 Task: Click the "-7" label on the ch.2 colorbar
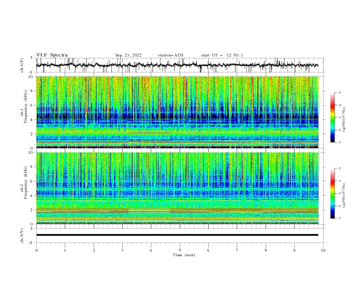point(339,219)
